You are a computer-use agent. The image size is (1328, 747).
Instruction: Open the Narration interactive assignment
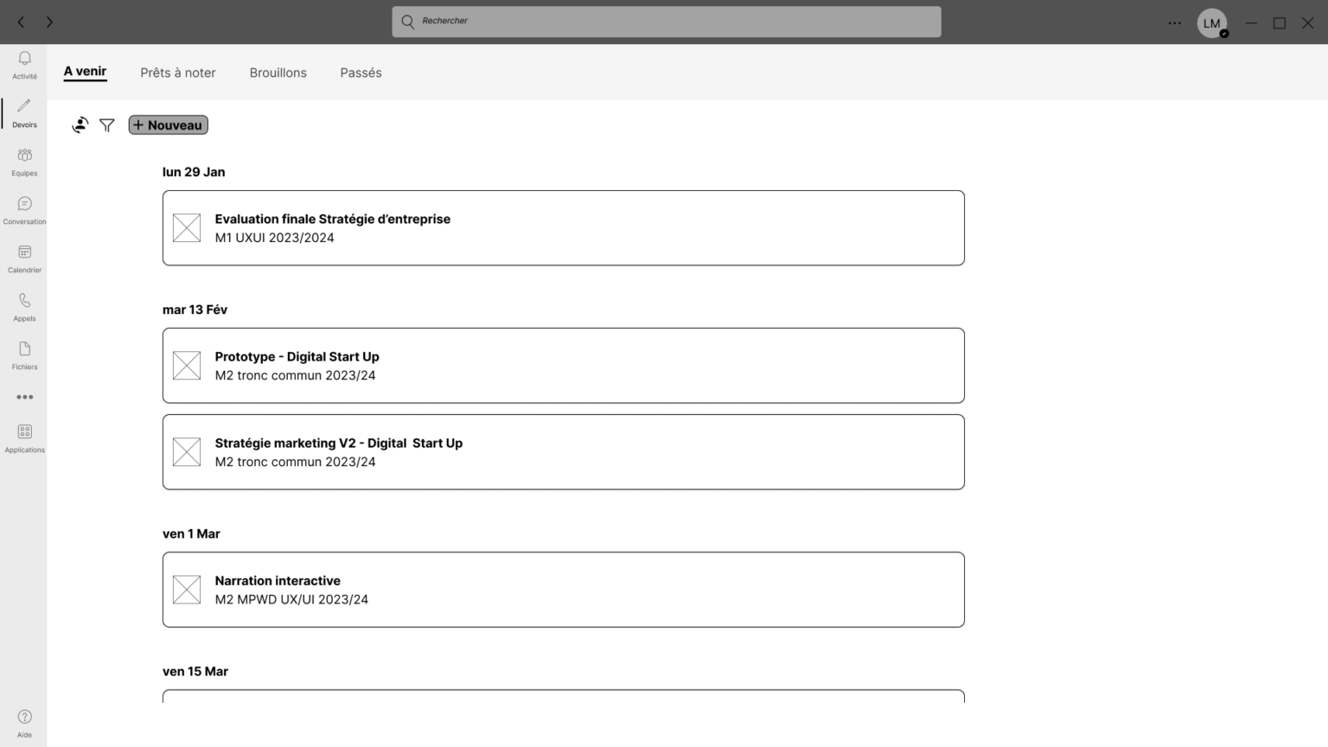click(563, 590)
